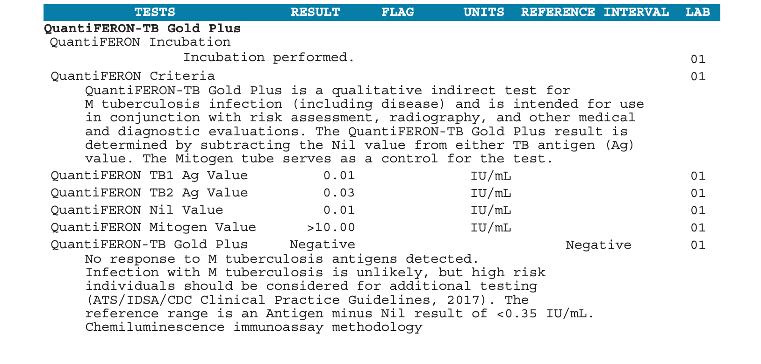
Task: Click the TESTS column header
Action: [155, 12]
